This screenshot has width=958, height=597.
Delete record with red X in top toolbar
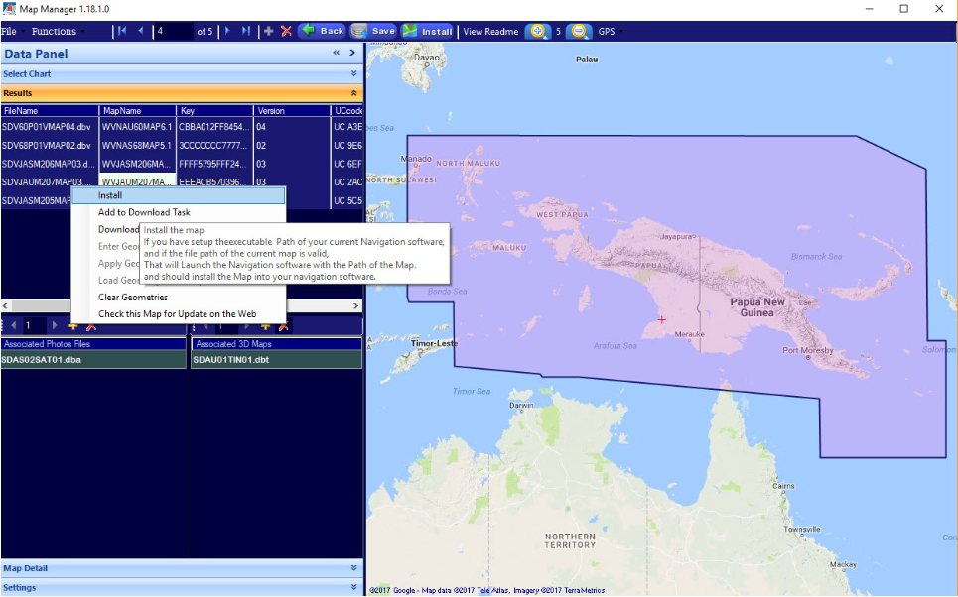(286, 31)
